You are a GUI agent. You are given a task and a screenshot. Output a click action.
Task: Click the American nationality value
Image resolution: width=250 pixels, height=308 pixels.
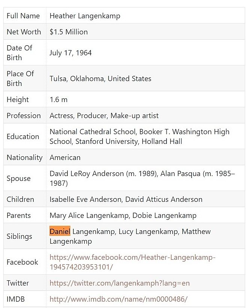pos(65,157)
